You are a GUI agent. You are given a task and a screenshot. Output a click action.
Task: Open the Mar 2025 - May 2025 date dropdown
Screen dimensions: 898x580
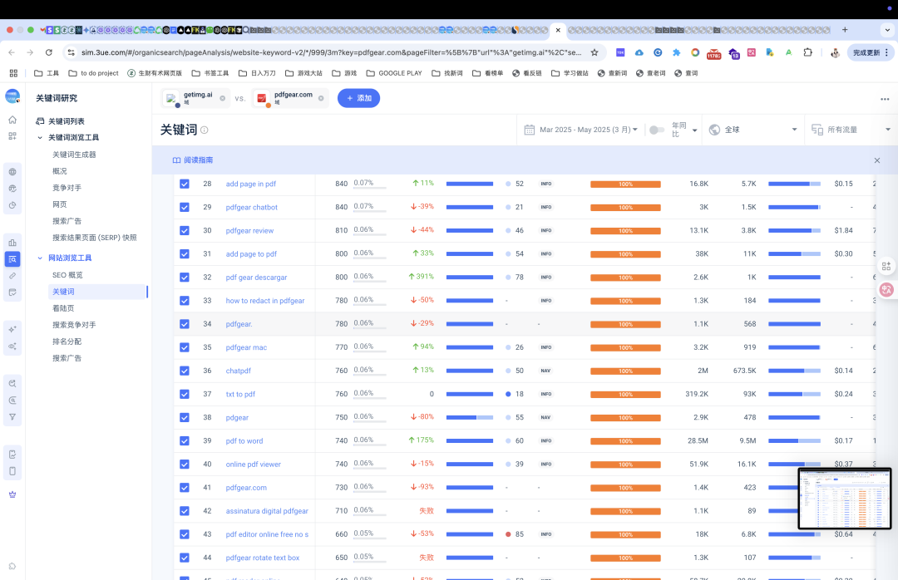[588, 130]
